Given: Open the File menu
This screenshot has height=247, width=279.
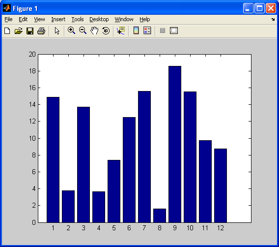Looking at the screenshot, I should (x=8, y=19).
